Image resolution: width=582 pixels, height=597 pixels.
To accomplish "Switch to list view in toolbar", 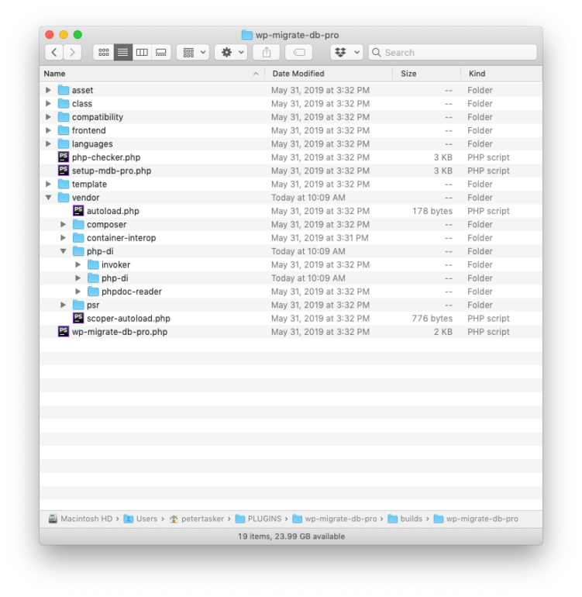I will (122, 52).
